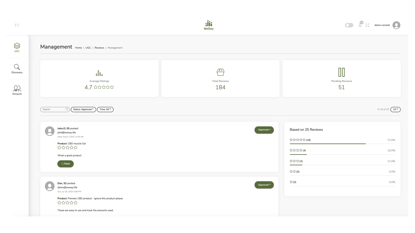Open the UGC section in the sidebar
This screenshot has height=233, width=415.
click(17, 48)
